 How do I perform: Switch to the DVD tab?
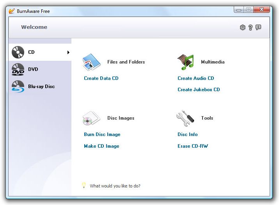click(40, 69)
